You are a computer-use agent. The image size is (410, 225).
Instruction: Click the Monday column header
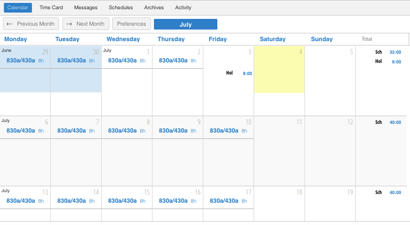pos(15,39)
